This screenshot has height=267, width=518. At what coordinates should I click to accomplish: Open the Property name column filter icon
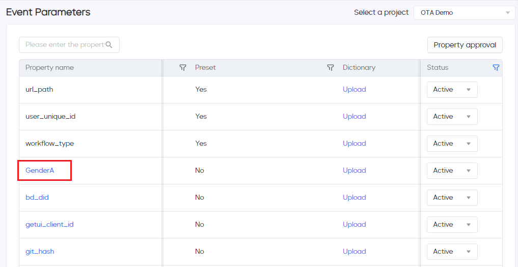[183, 67]
